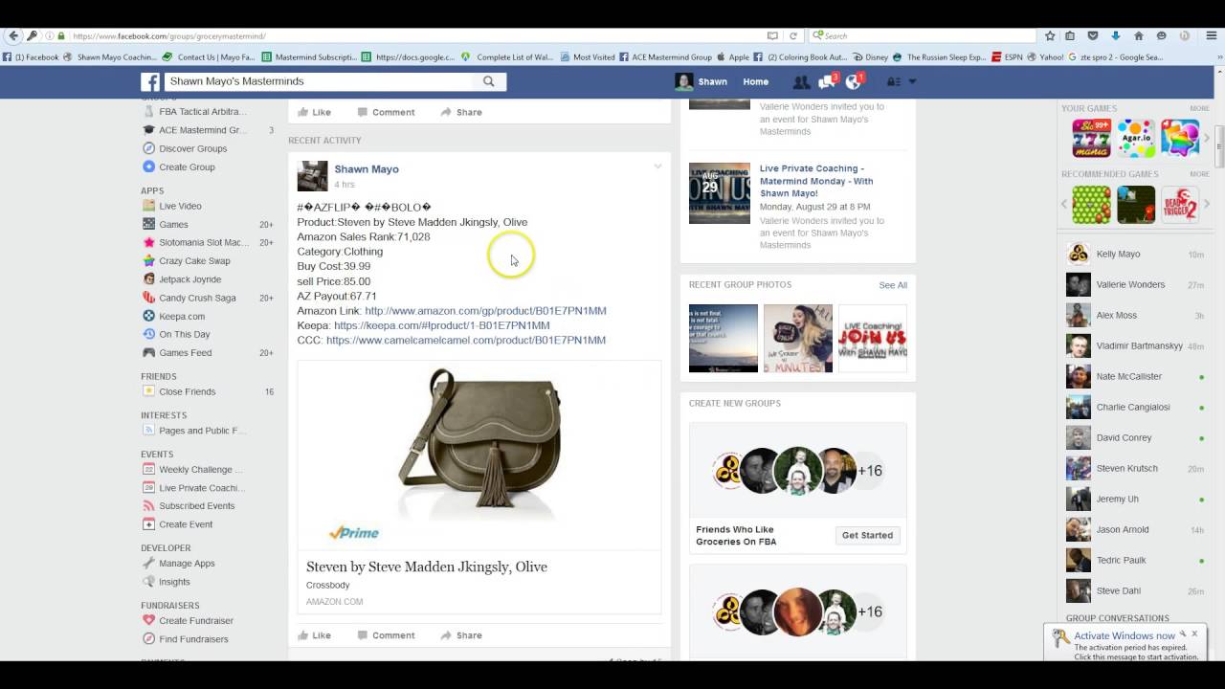The width and height of the screenshot is (1225, 689).
Task: Click browser home icon
Action: [x=1138, y=35]
